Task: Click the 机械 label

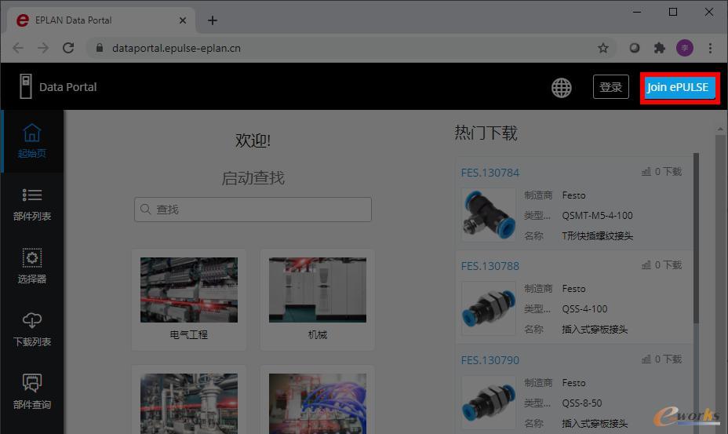Action: coord(318,334)
